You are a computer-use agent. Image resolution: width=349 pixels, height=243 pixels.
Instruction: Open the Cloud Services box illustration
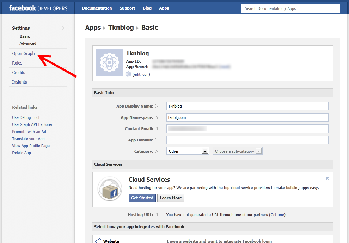110,189
